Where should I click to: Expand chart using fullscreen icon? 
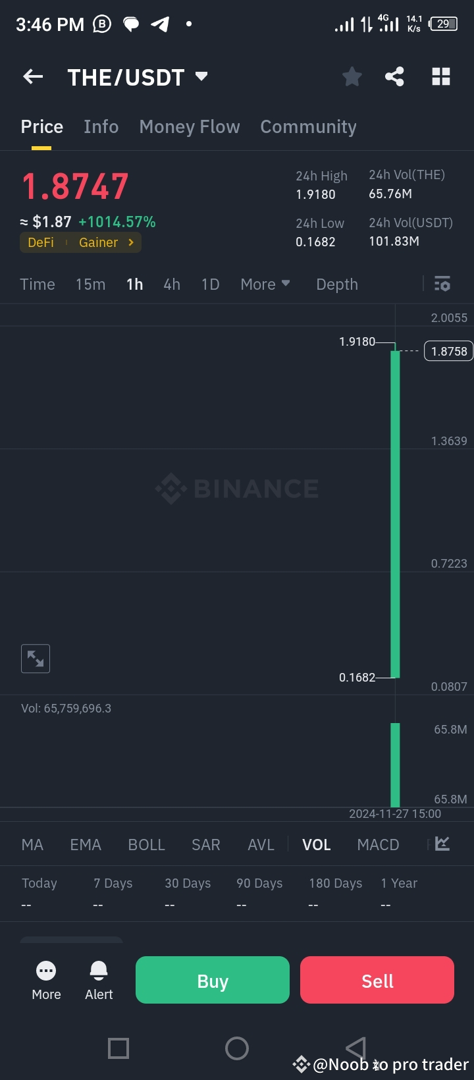[x=35, y=658]
